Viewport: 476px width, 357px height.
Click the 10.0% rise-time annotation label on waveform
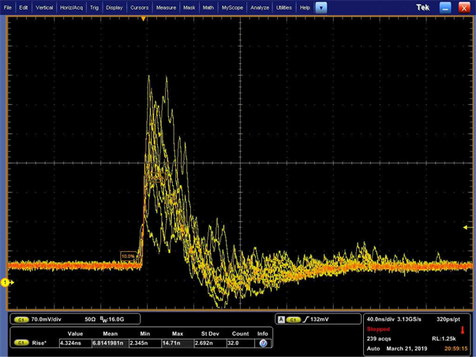pos(128,256)
